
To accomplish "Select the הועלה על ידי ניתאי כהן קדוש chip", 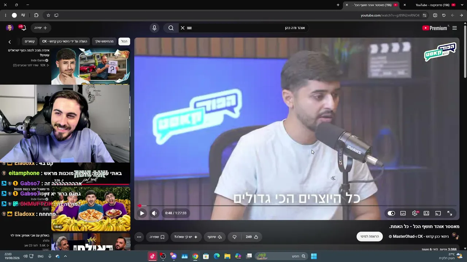I will click(65, 41).
